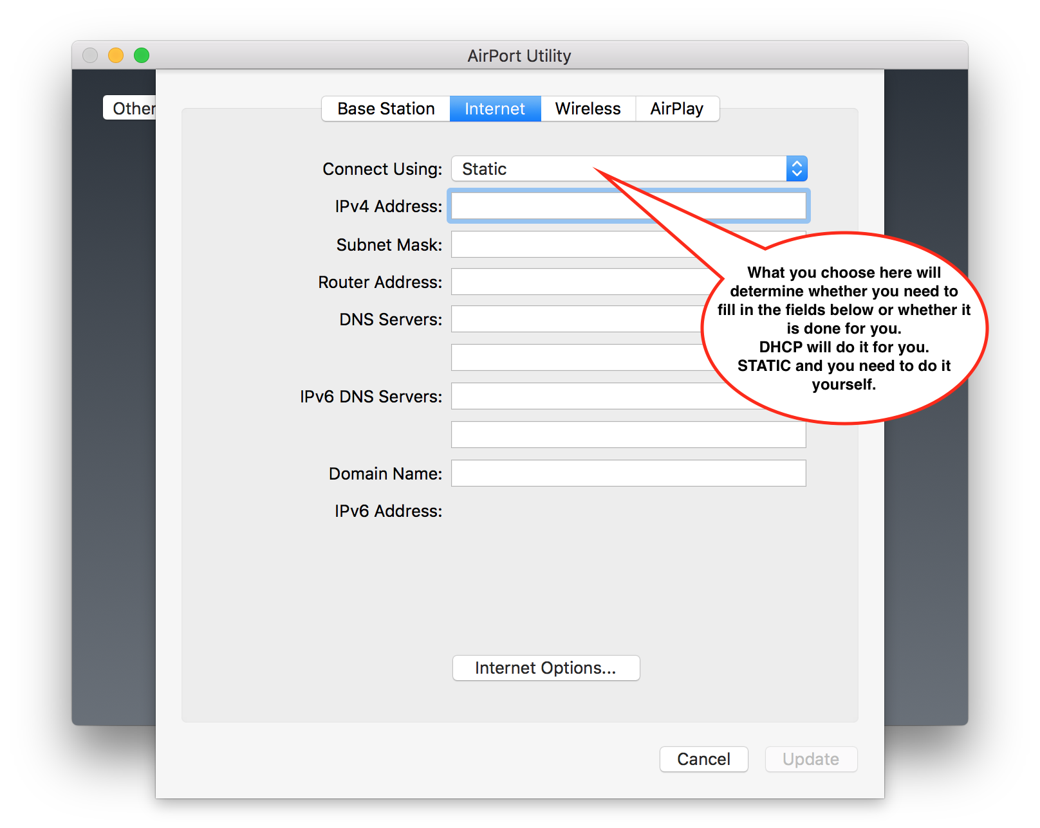Screen dimensions: 1040x828
Task: Go to the AirPlay tab
Action: tap(677, 109)
